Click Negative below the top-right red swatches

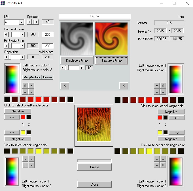[x=171, y=112]
